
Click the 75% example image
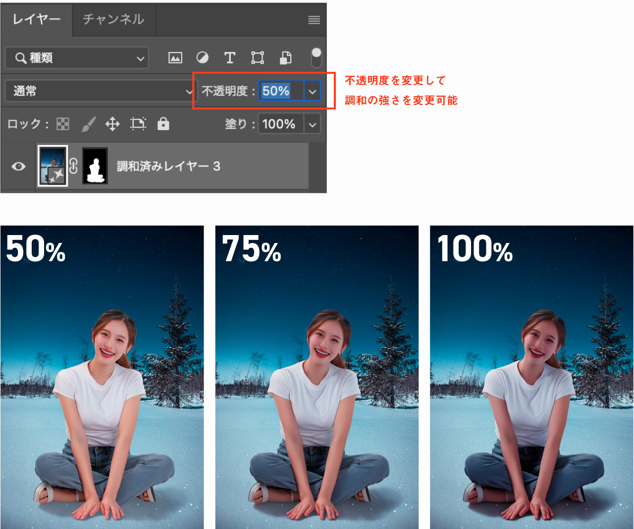(x=317, y=377)
